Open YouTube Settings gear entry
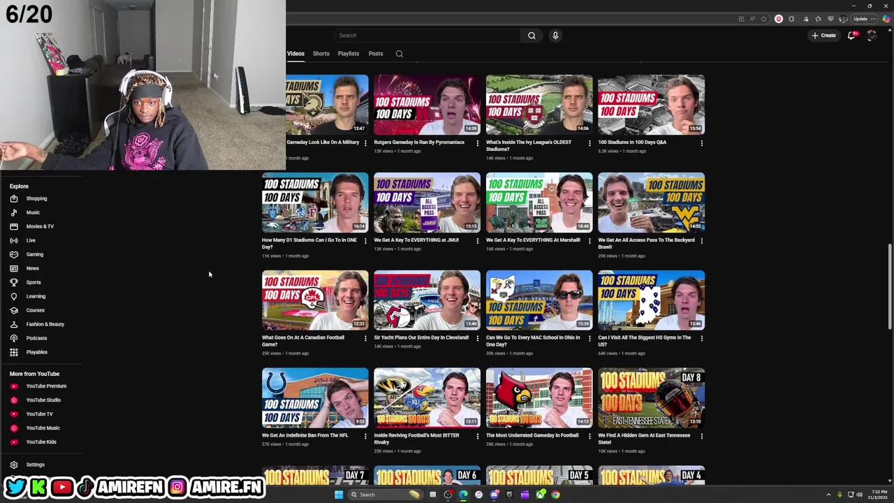Image resolution: width=894 pixels, height=503 pixels. (35, 465)
